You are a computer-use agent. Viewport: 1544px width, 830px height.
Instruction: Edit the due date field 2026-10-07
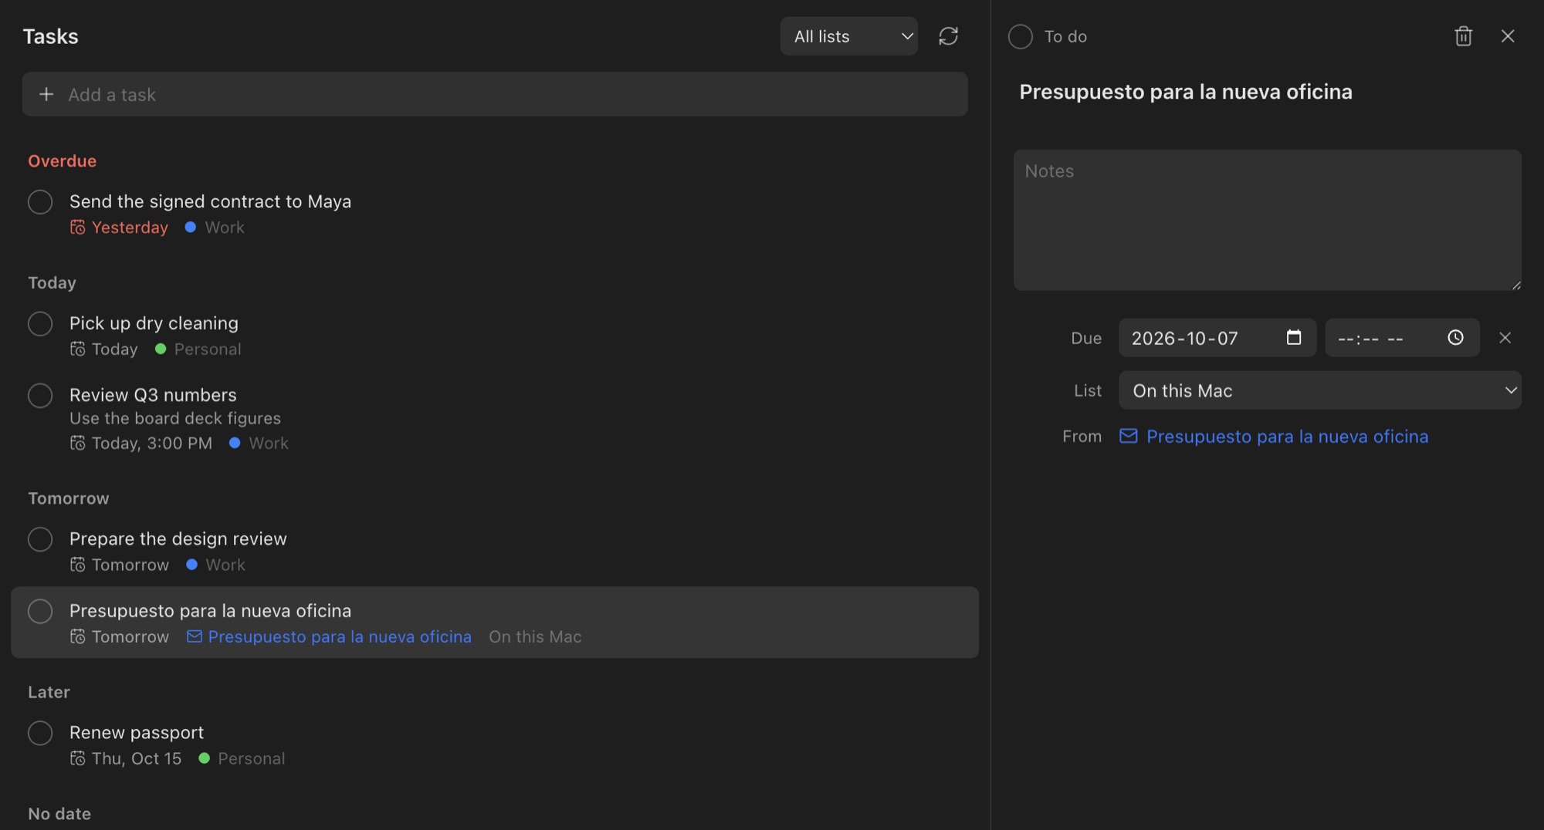pos(1217,338)
